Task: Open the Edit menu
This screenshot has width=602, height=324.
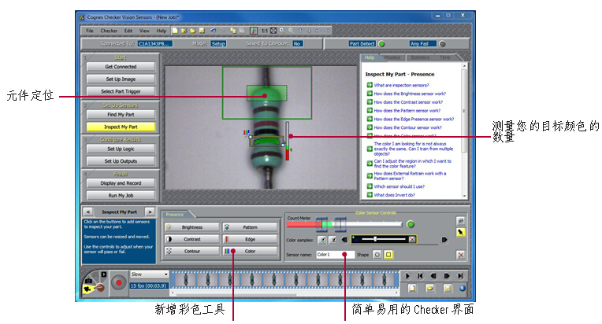Action: pyautogui.click(x=128, y=31)
